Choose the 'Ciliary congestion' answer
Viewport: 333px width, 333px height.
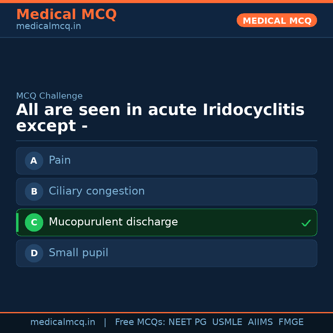pos(166,191)
